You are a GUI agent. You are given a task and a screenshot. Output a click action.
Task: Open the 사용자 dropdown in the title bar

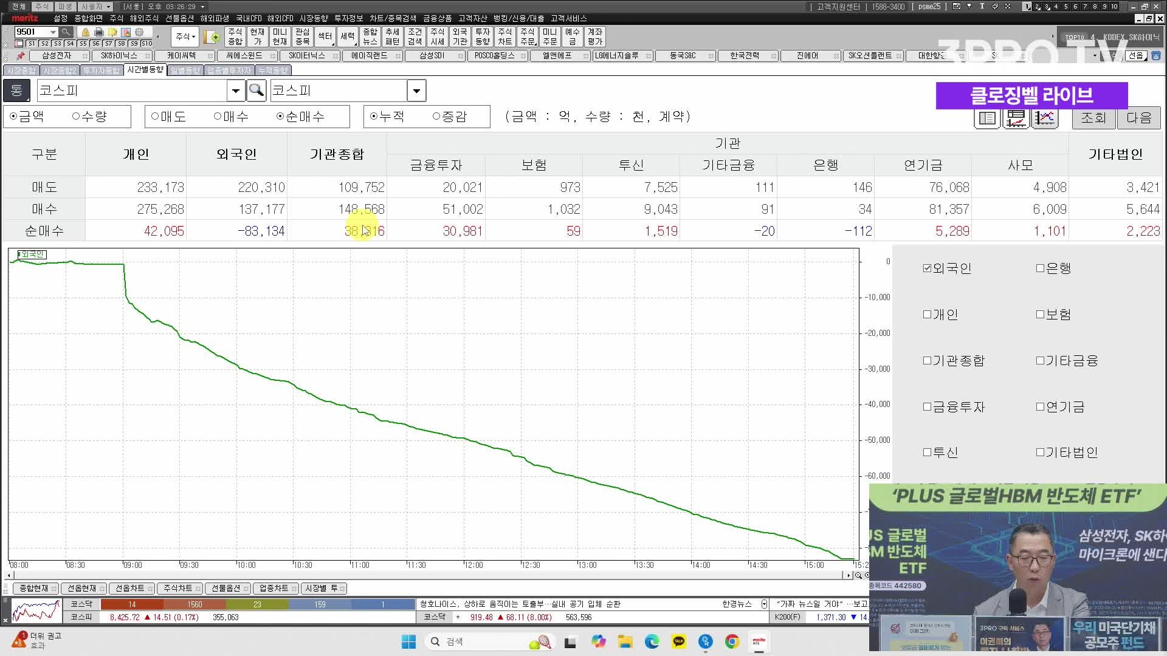click(x=96, y=7)
